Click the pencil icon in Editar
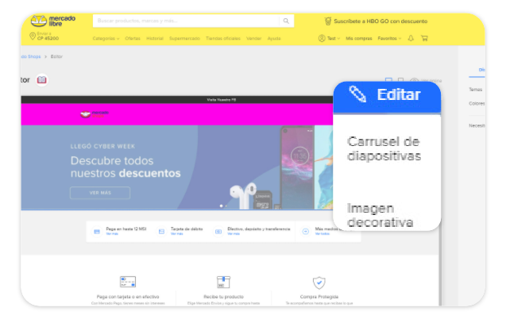 [357, 94]
